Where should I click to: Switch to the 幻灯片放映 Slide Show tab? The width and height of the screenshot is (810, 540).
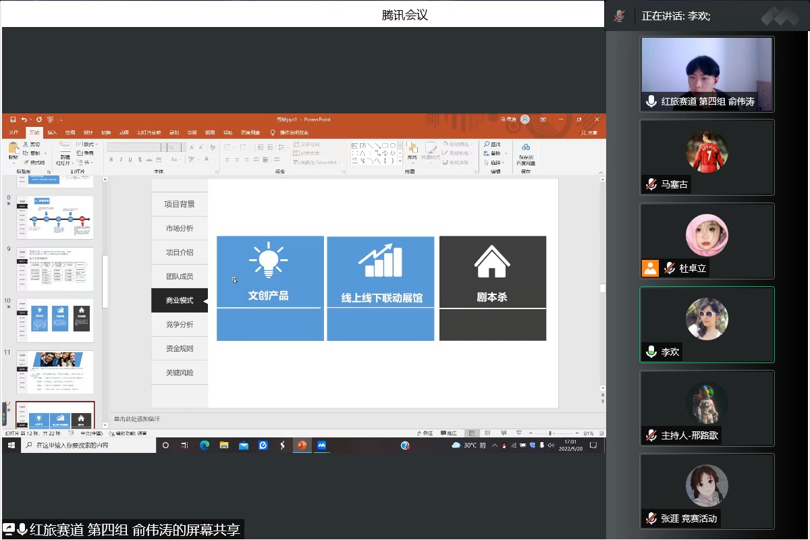(x=149, y=132)
